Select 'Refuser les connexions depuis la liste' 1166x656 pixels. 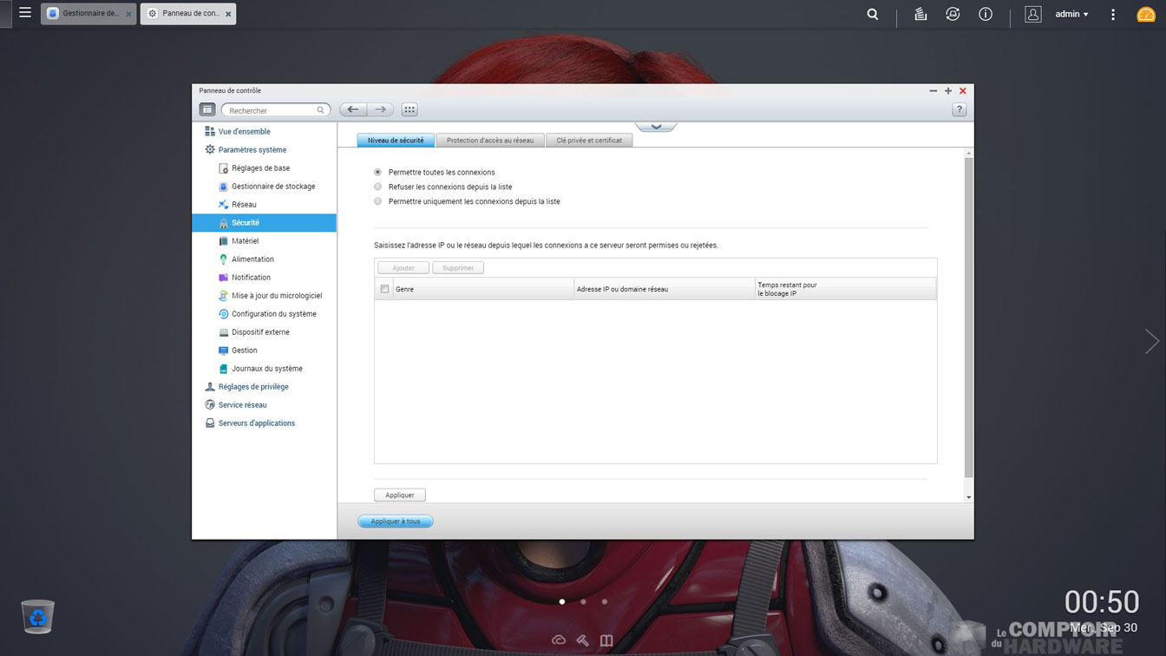point(377,187)
